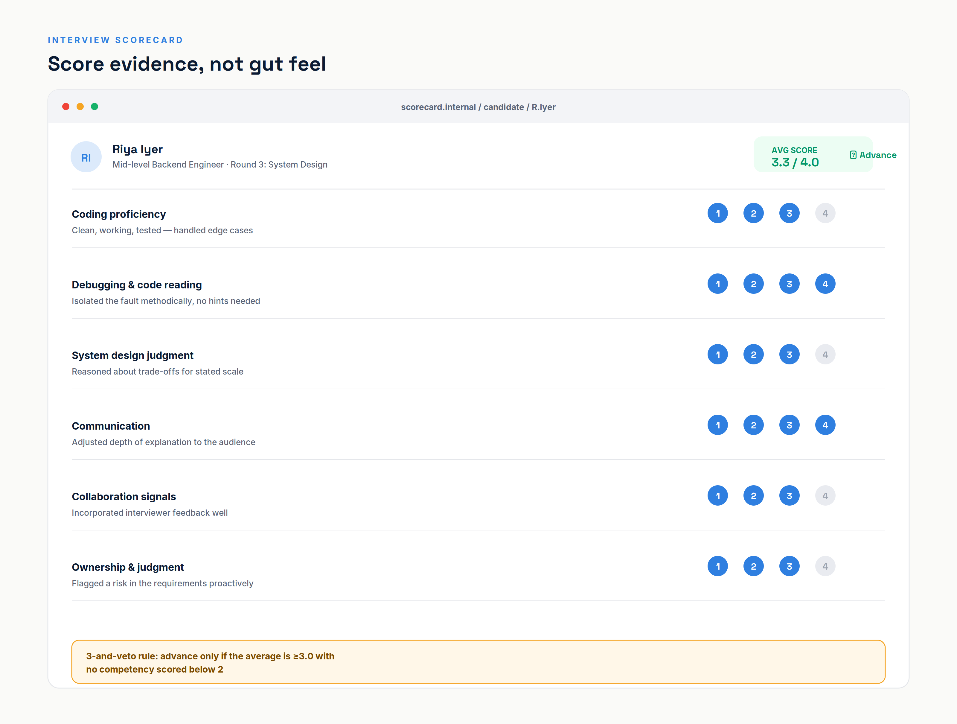
Task: Click 'Clean, working, tested' evidence note
Action: click(x=162, y=230)
